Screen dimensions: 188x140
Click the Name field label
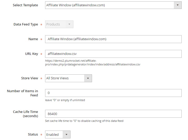tap(33, 39)
